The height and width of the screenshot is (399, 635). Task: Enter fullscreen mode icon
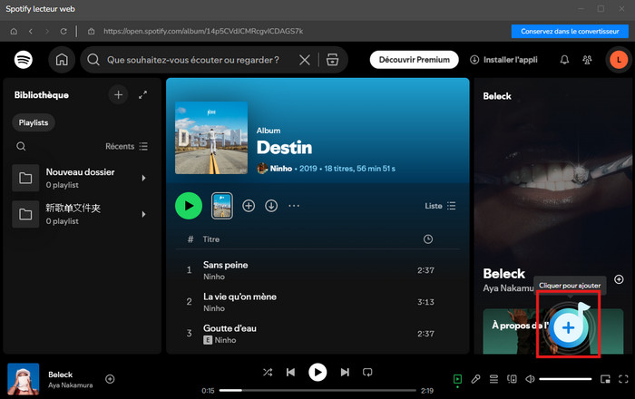623,379
